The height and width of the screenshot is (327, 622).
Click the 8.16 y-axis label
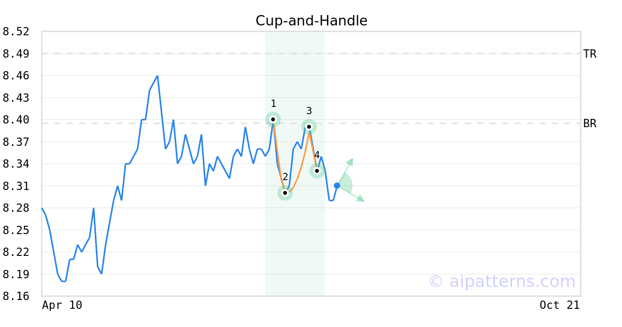16,296
